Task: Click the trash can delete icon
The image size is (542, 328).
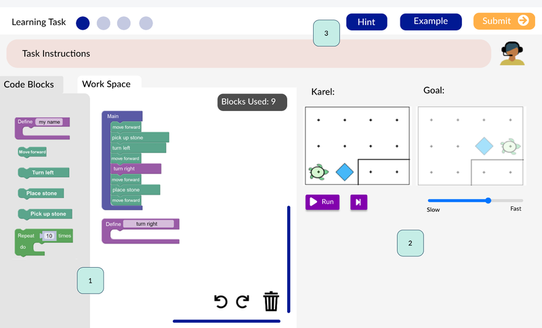Action: click(271, 301)
